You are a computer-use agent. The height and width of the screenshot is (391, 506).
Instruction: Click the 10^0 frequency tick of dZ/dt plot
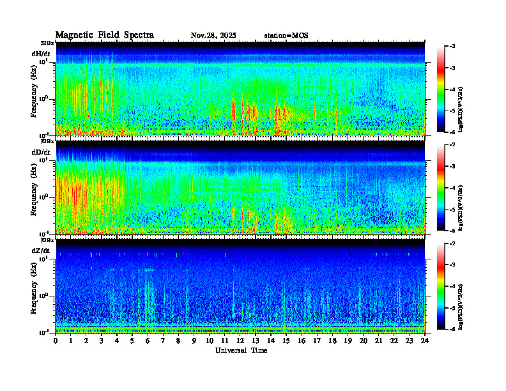point(43,296)
